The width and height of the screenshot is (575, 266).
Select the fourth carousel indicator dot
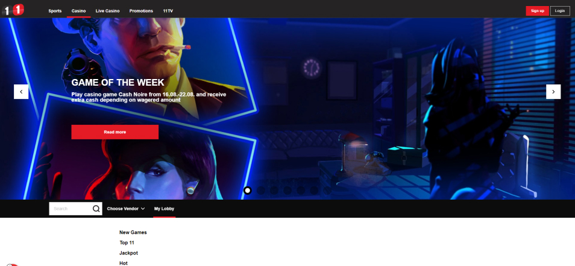point(287,191)
